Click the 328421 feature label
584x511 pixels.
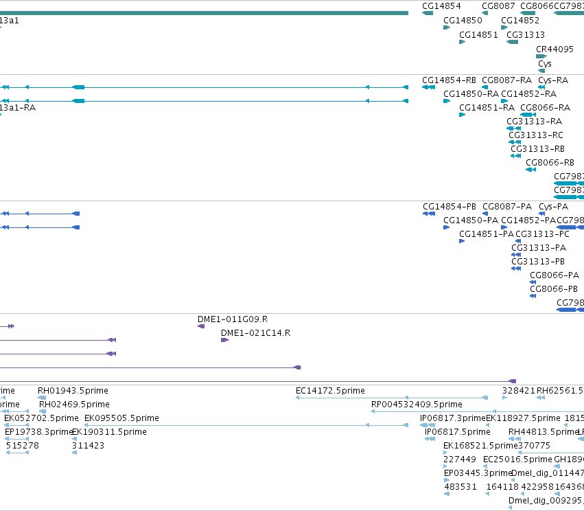pos(518,391)
